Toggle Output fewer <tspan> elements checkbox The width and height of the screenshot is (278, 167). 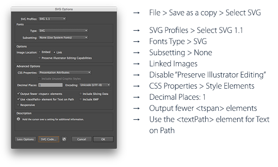coord(18,94)
